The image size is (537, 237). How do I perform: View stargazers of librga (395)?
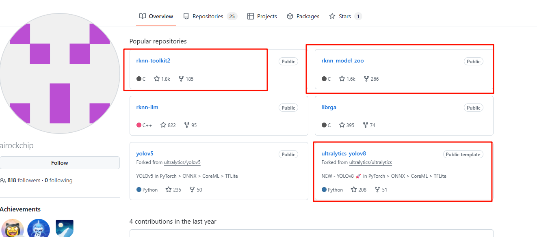[347, 125]
